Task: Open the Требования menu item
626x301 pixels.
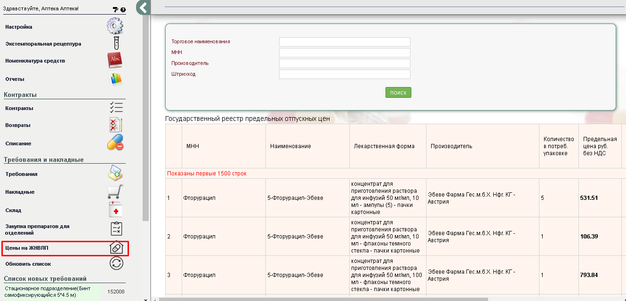Action: [x=22, y=174]
